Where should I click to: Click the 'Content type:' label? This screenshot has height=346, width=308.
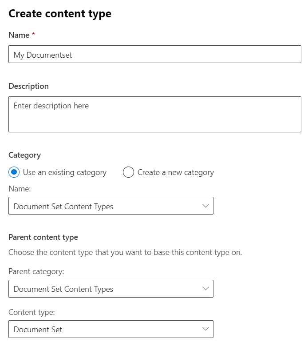click(x=32, y=312)
